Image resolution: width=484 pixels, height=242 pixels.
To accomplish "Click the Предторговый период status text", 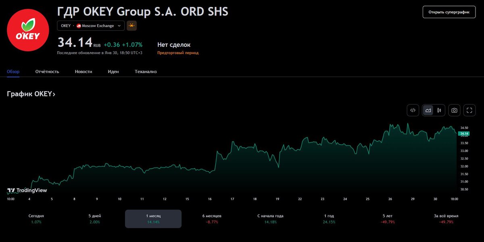I will pos(178,52).
